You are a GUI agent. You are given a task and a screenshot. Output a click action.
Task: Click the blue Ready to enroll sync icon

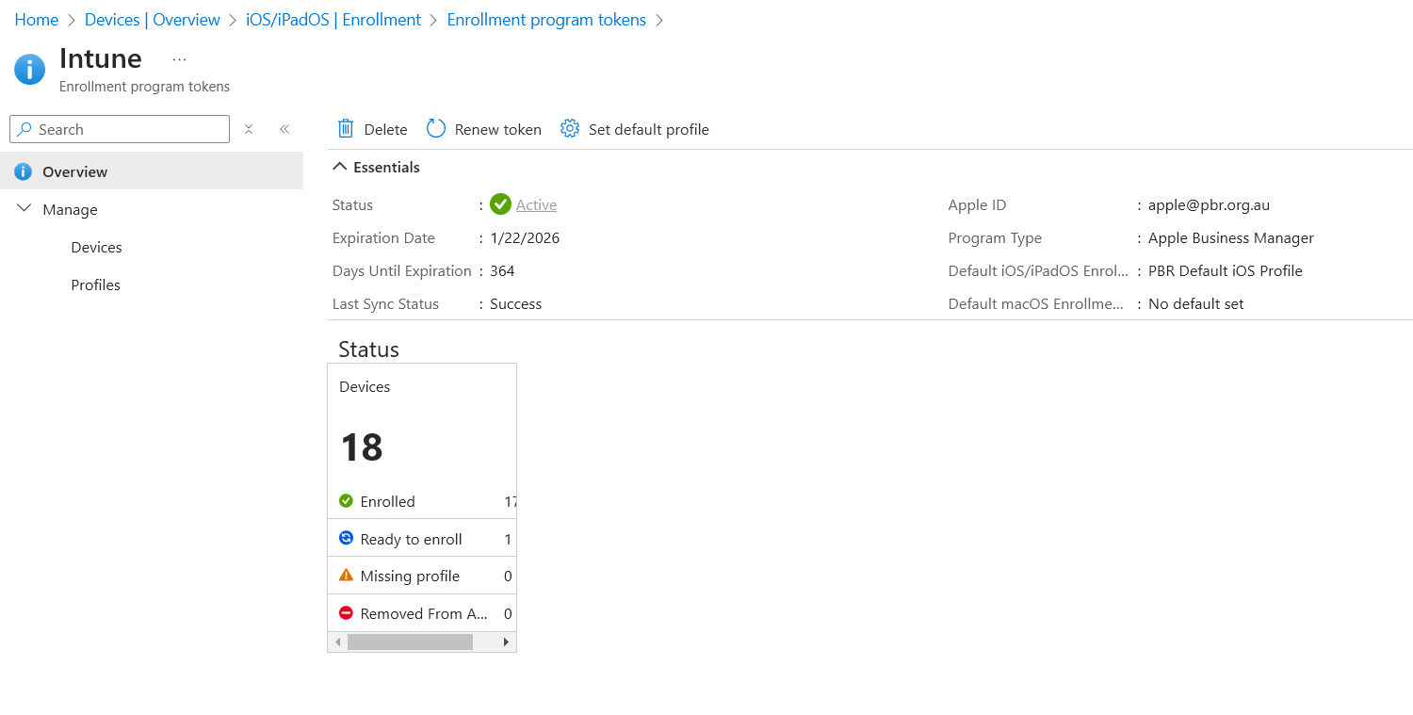(346, 538)
